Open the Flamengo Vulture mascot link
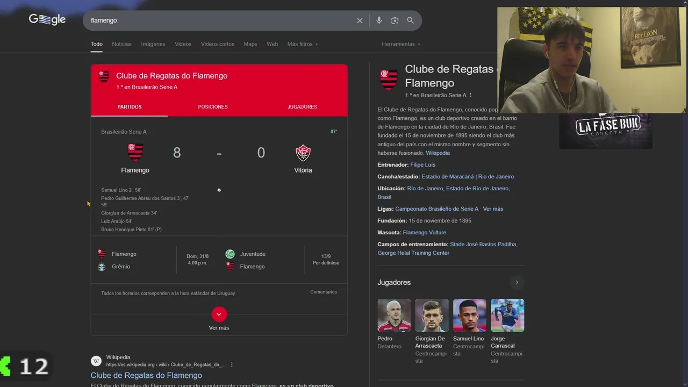 point(425,233)
